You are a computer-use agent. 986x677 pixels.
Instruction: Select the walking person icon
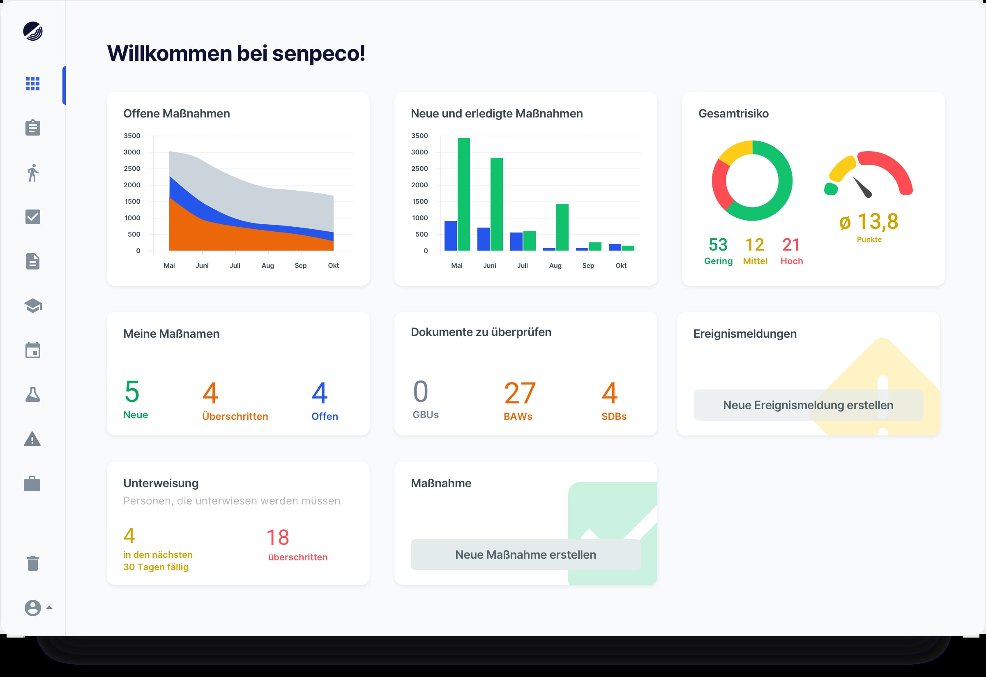tap(33, 173)
